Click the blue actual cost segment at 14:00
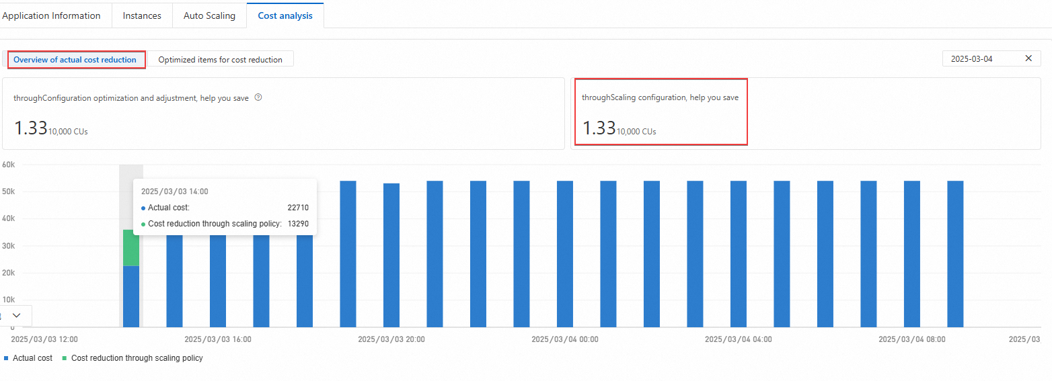This screenshot has height=381, width=1052. click(131, 296)
